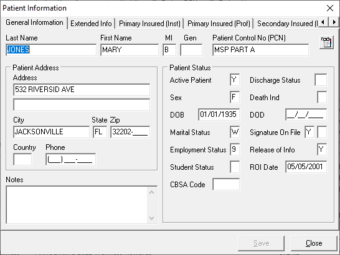The image size is (340, 255).
Task: Click the Close button
Action: [314, 243]
